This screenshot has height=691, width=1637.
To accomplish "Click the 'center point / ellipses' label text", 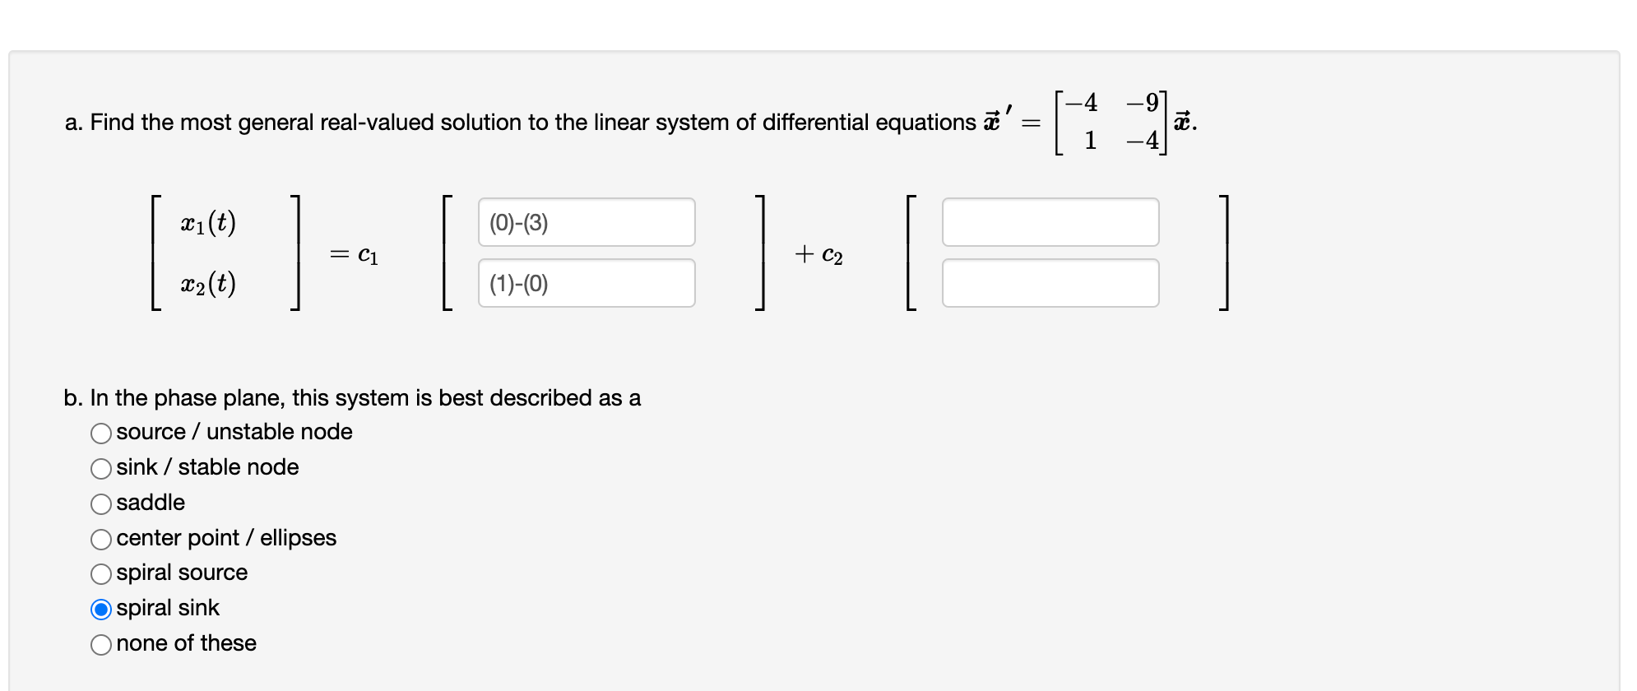I will click(226, 538).
